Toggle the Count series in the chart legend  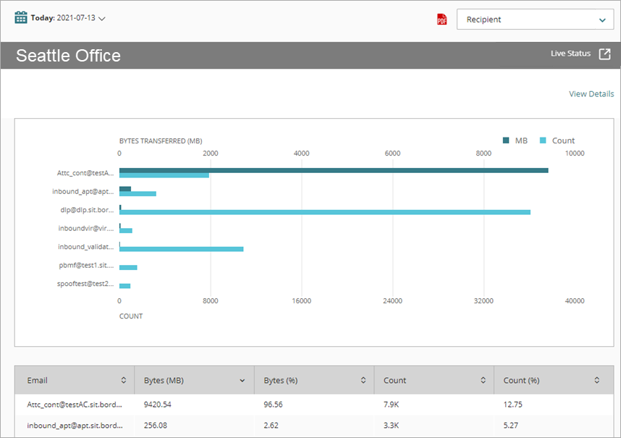[558, 140]
